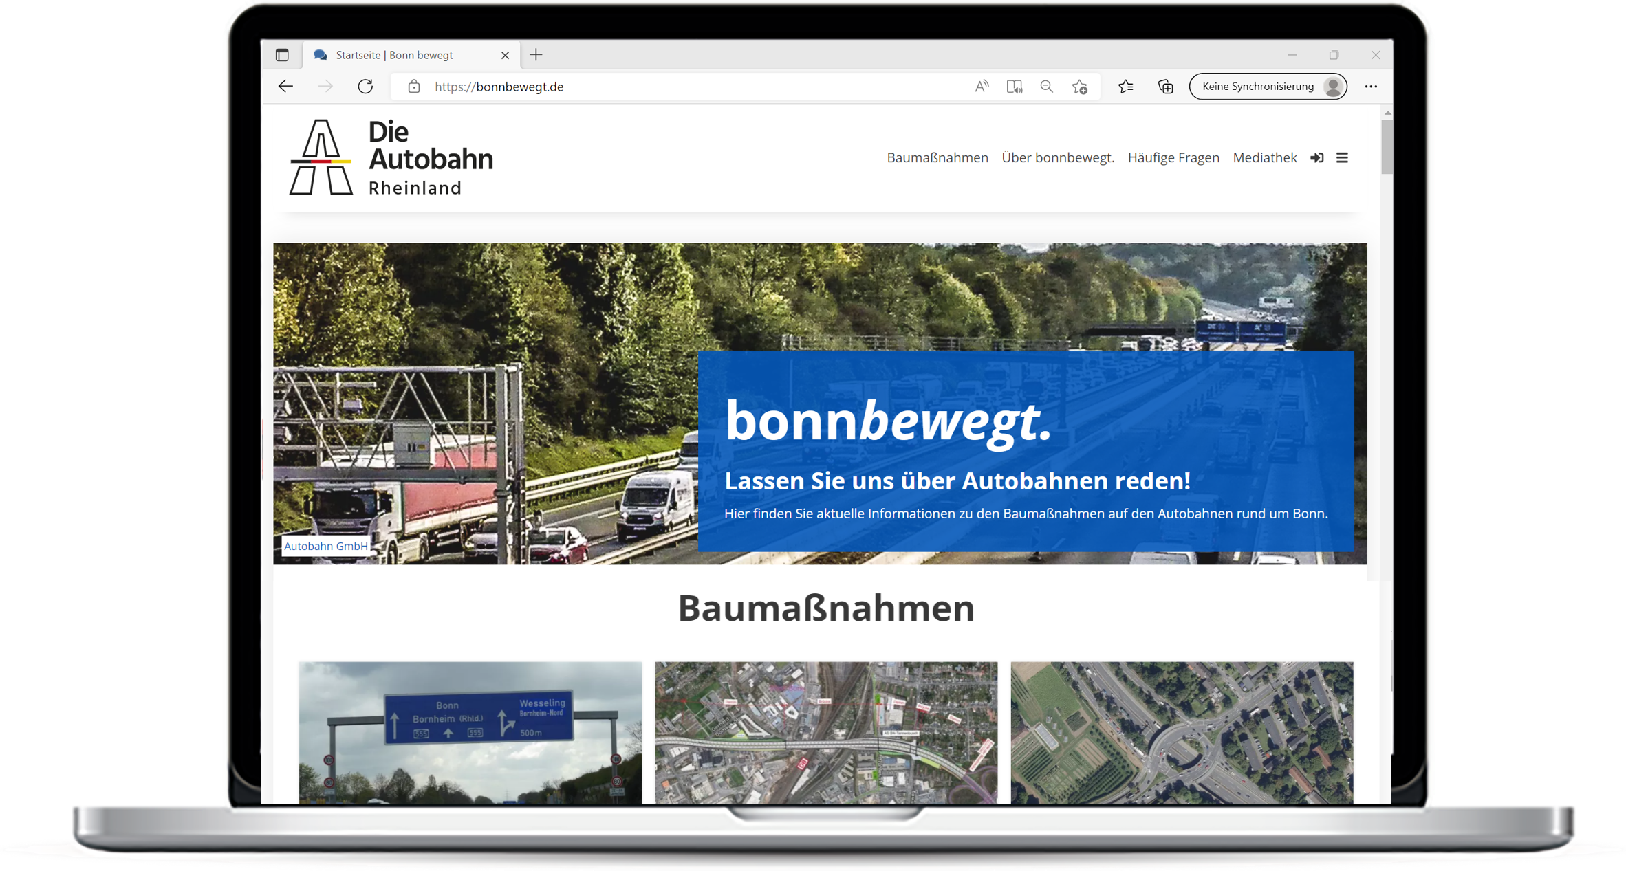The image size is (1626, 871).
Task: Open the login icon
Action: click(x=1317, y=158)
